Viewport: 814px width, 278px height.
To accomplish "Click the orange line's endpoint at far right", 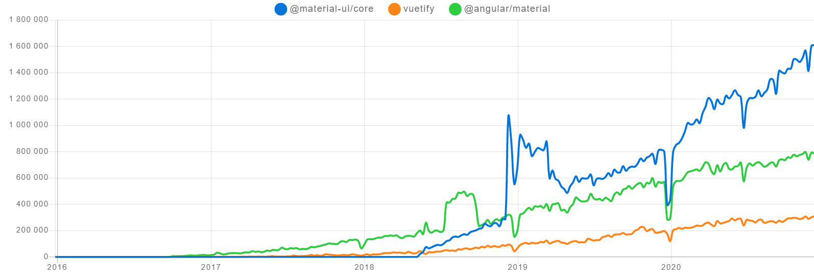I will 812,216.
